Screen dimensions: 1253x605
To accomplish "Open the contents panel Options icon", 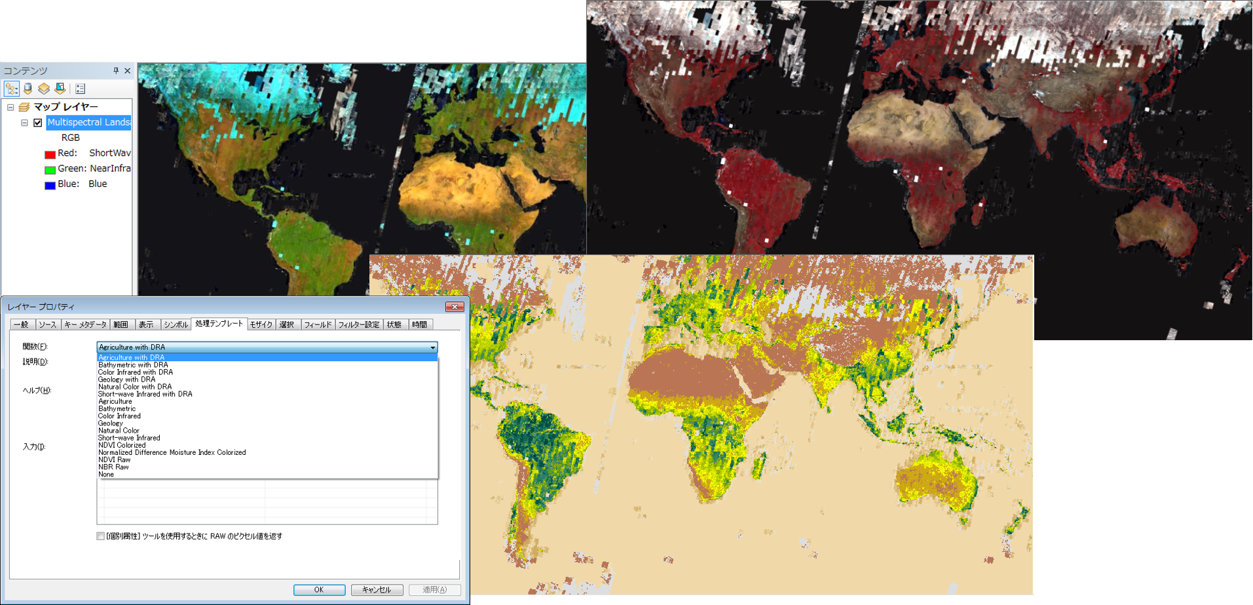I will (81, 88).
